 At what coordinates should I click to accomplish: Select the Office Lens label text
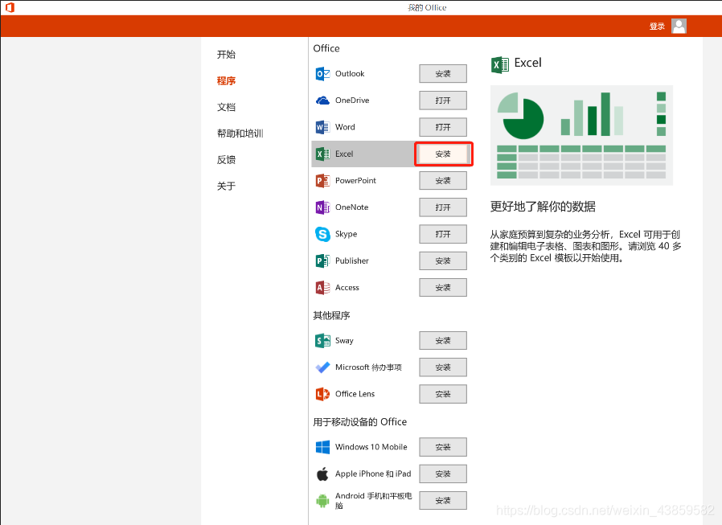click(355, 394)
